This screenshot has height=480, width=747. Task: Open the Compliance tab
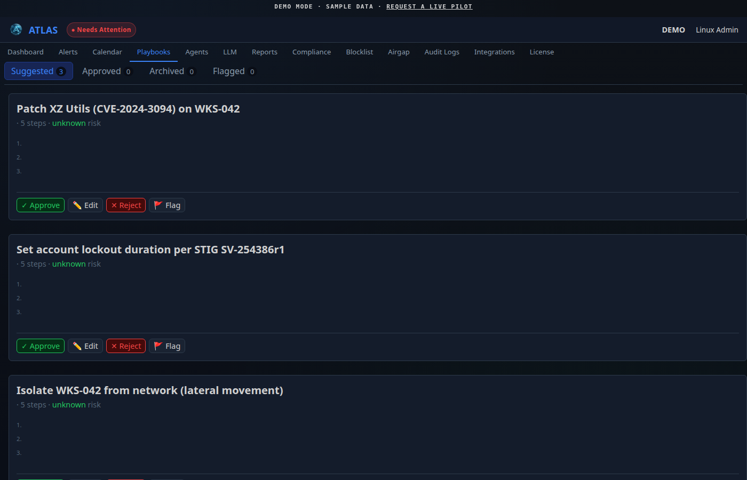312,52
